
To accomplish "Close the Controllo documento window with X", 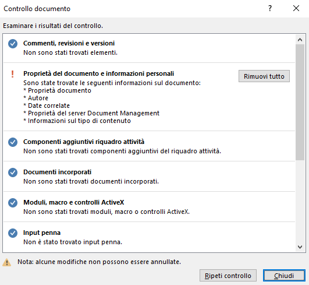I will coord(296,8).
